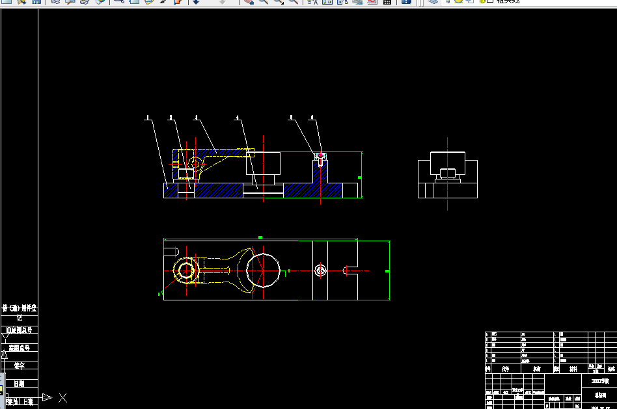This screenshot has height=409, width=617.
Task: Click the greyed-out Redo arrow
Action: [223, 1]
